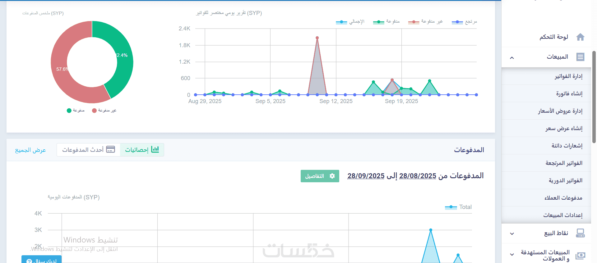Screen dimensions: 597x263
Task: Click the points of sale register icon
Action: tap(580, 233)
